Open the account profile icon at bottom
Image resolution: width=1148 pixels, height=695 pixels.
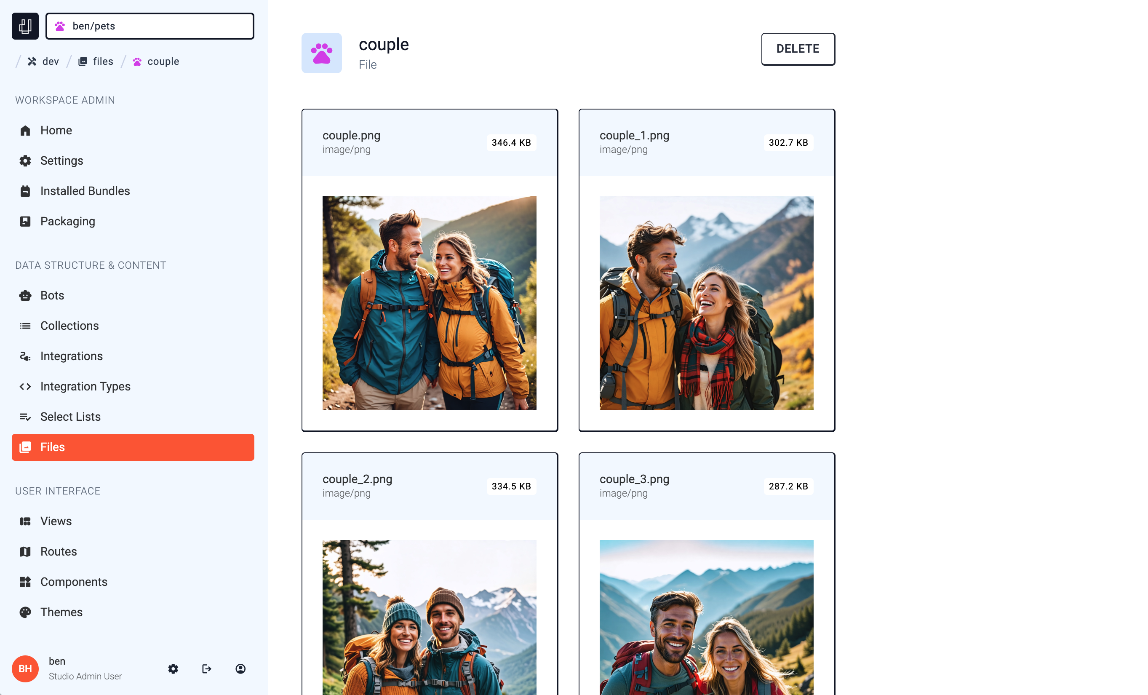(240, 668)
